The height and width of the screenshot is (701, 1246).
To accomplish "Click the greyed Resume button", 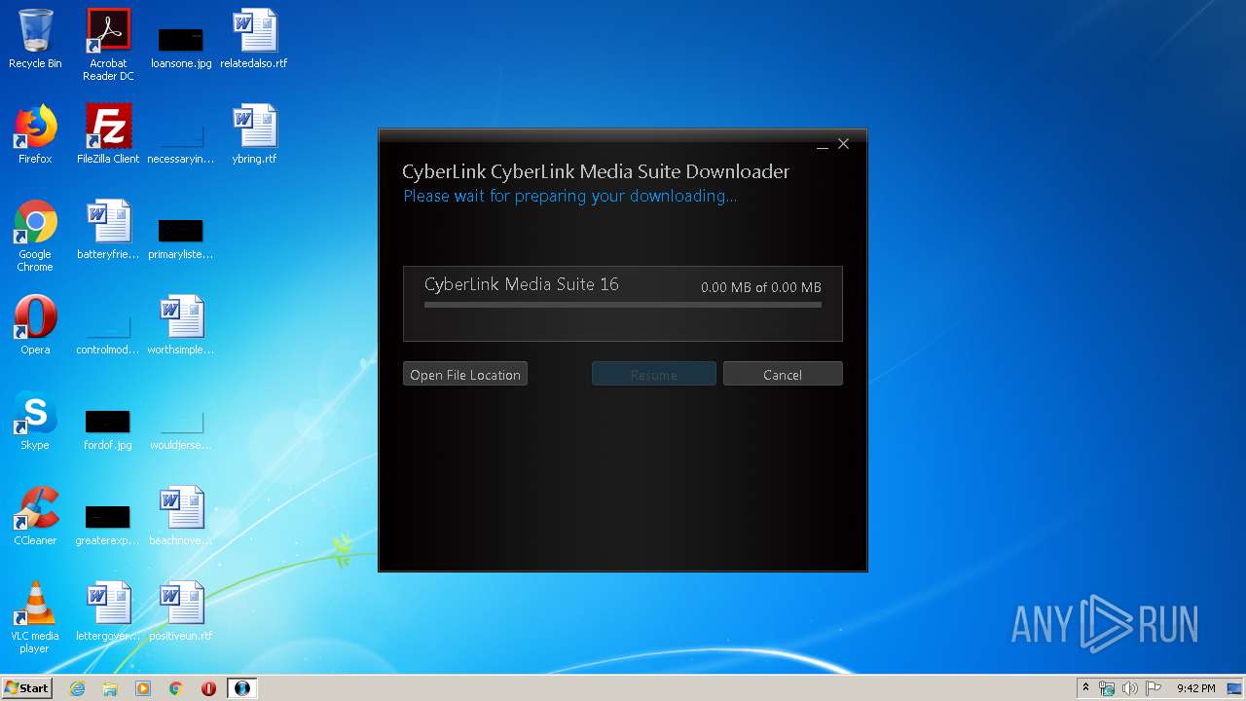I will [654, 374].
